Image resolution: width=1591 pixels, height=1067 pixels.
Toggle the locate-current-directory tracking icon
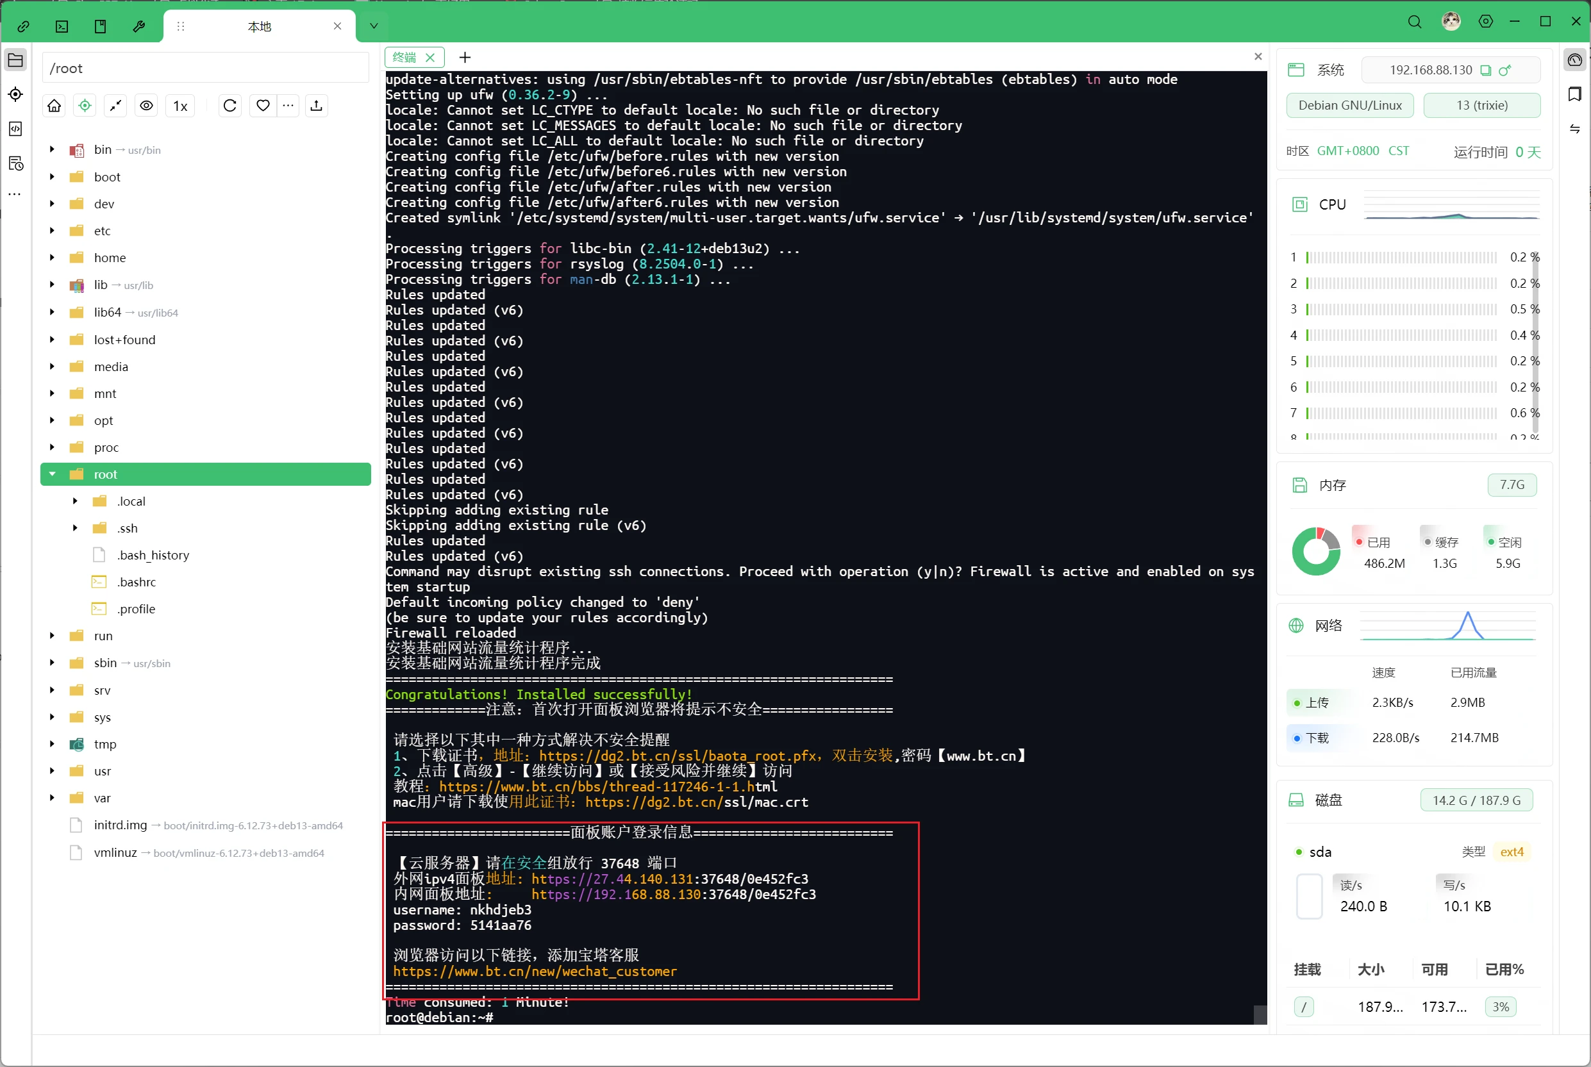click(x=85, y=106)
